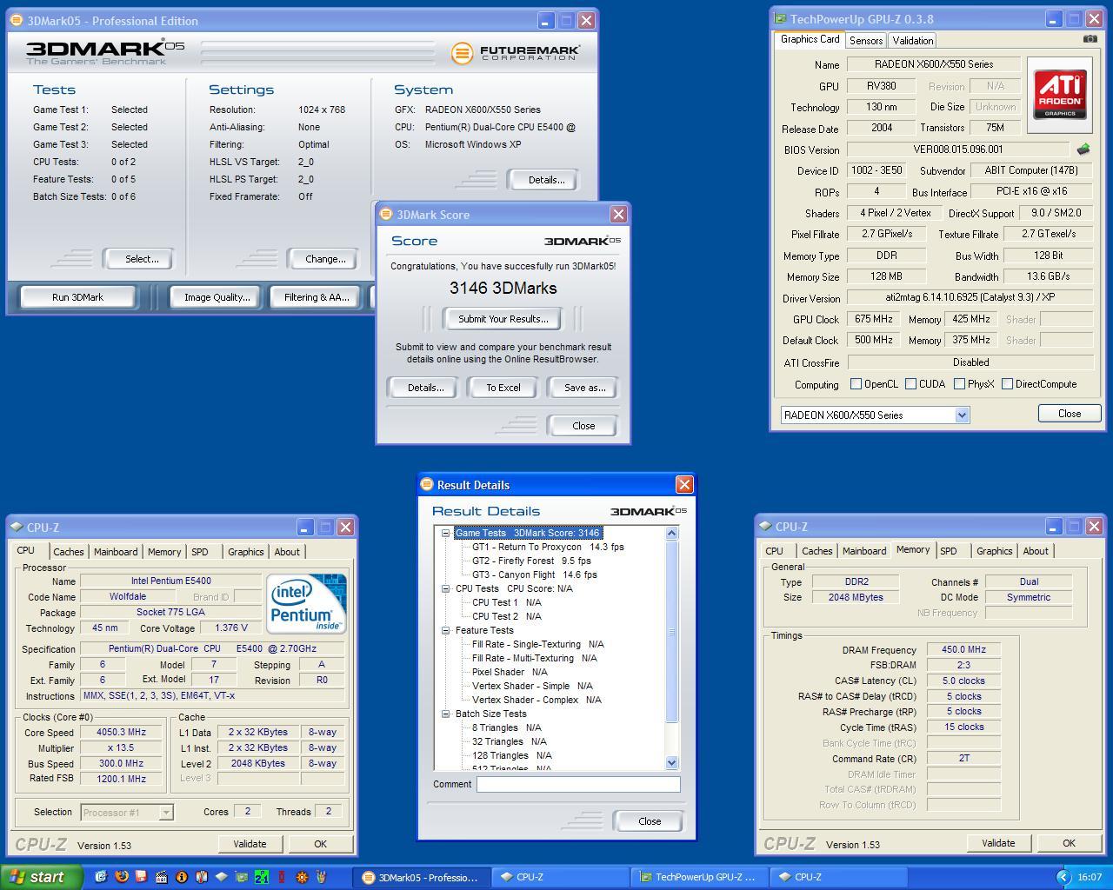Click the Result Details scrollbar down arrow
Viewport: 1113px width, 890px height.
coord(671,762)
